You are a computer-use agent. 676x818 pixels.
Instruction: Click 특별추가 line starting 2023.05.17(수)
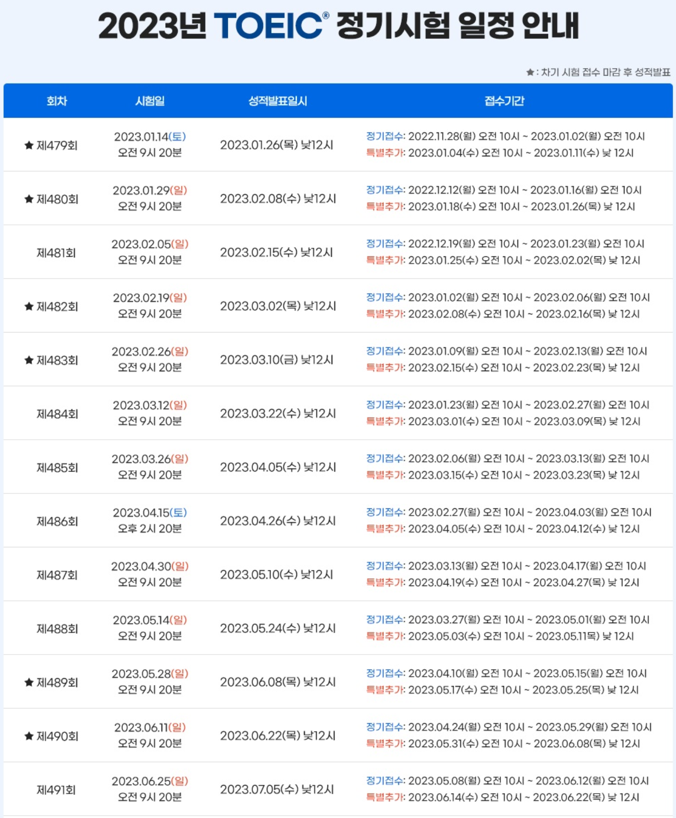tap(503, 690)
